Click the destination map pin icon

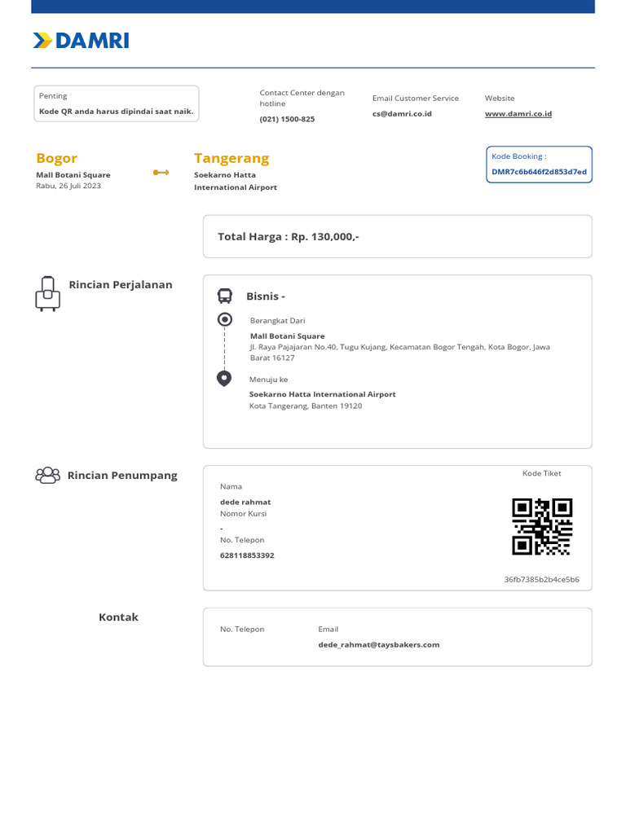[x=224, y=378]
